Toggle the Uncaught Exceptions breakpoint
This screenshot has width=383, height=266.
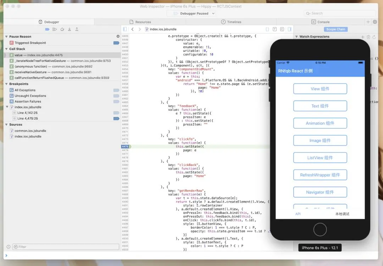116,96
